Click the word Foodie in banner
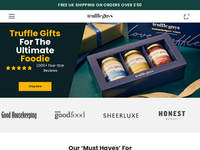Screen dimensions: 200x150 pos(35,59)
